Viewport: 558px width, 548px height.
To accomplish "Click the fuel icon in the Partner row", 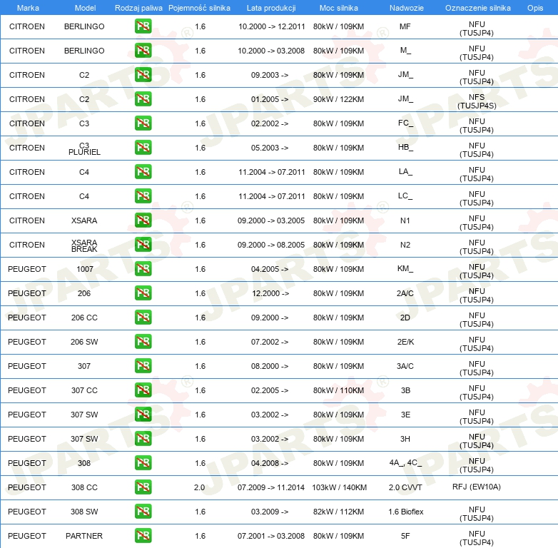I will coord(143,536).
